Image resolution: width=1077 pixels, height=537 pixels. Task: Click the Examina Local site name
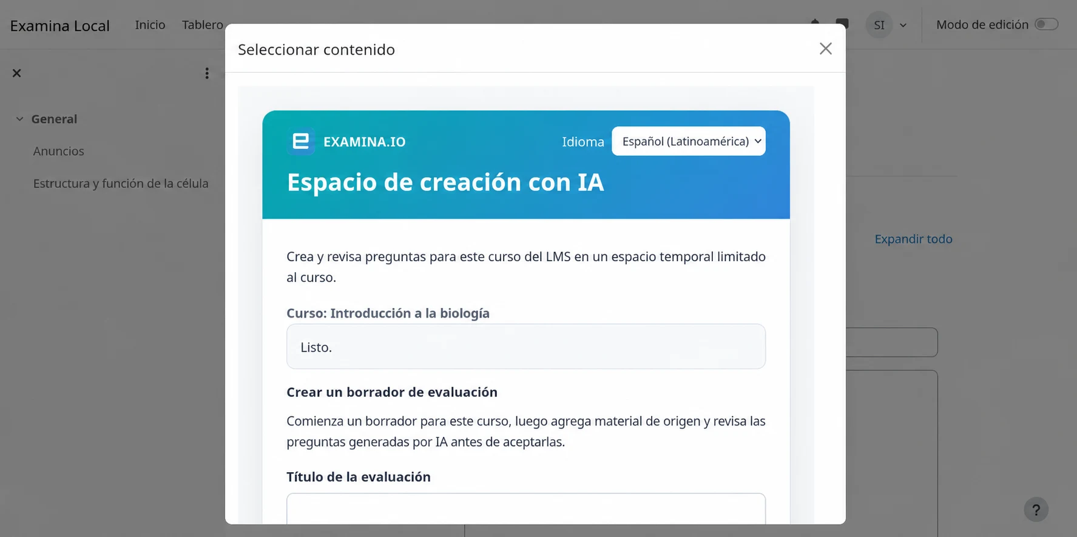pos(60,25)
